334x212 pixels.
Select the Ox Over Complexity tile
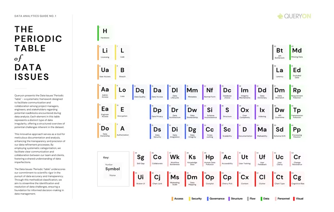tap(245, 112)
